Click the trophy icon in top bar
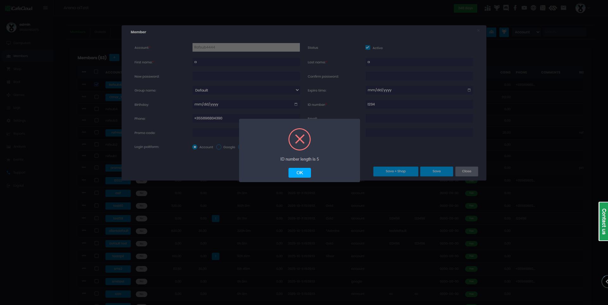The image size is (608, 305). (x=497, y=8)
